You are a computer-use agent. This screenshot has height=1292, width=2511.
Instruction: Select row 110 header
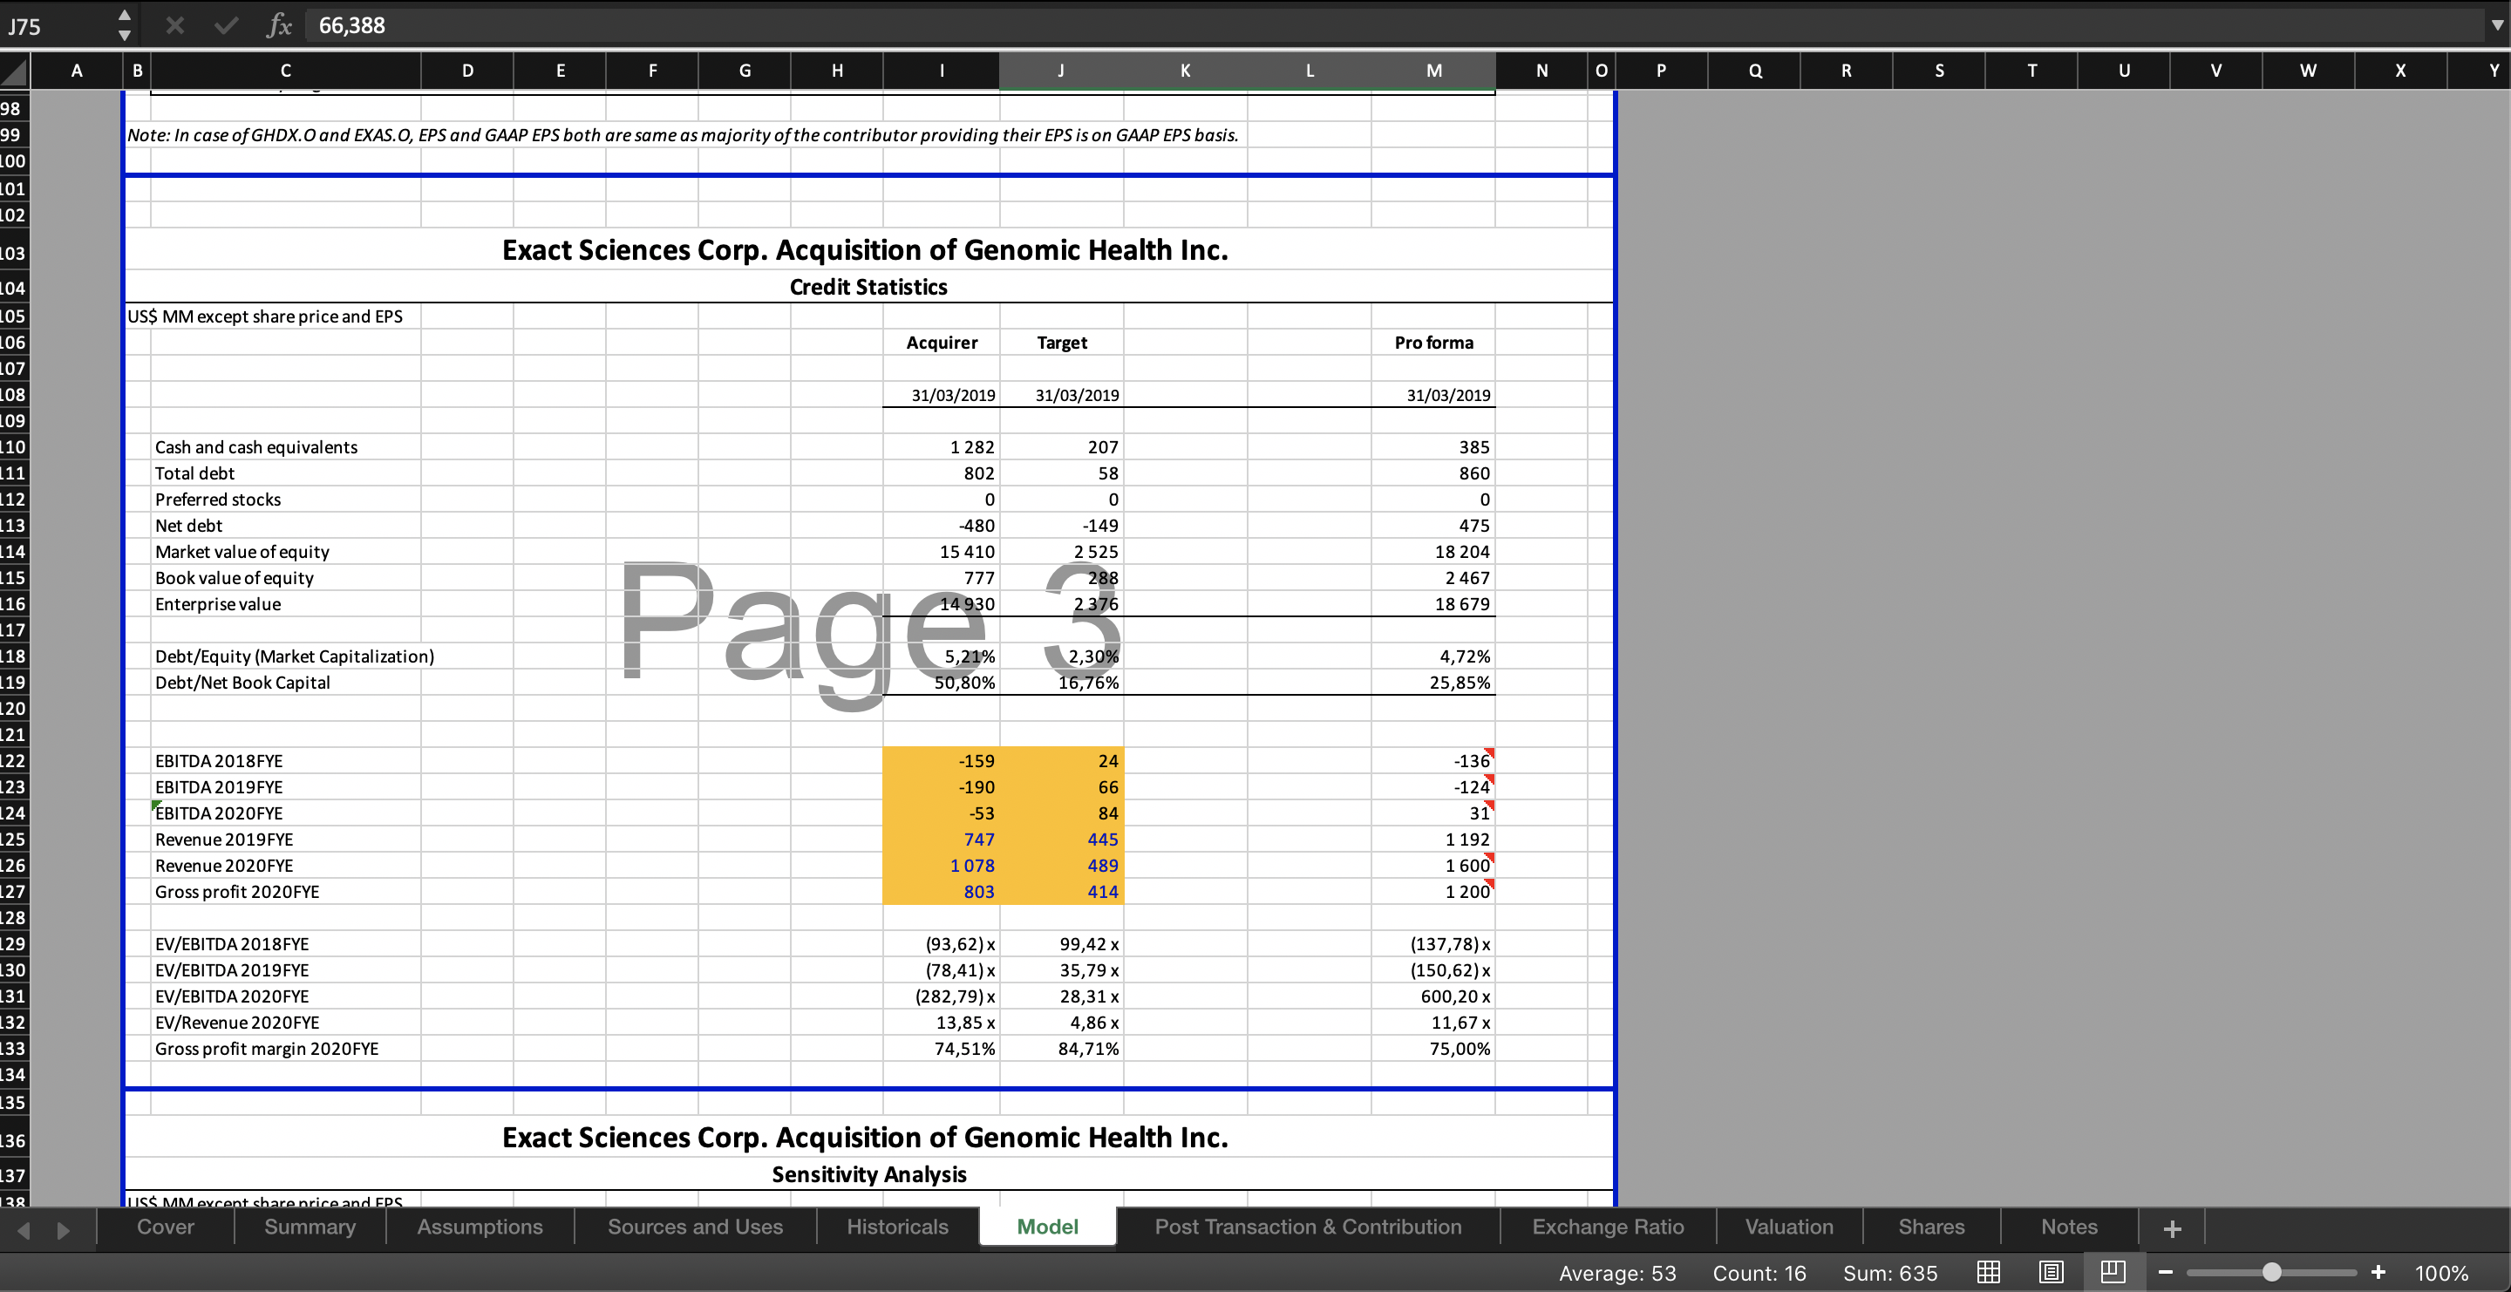14,447
